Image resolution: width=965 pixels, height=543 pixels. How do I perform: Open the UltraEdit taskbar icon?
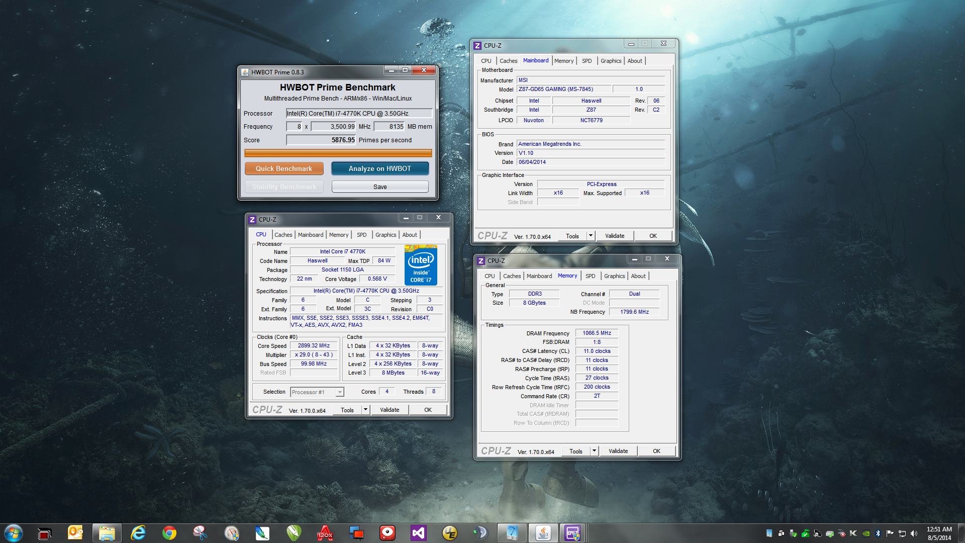449,533
